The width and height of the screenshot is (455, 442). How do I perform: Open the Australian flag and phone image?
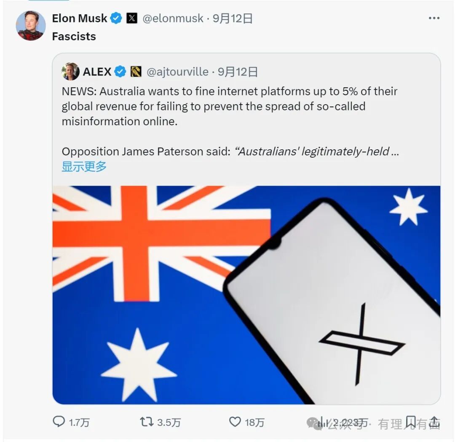pyautogui.click(x=246, y=295)
